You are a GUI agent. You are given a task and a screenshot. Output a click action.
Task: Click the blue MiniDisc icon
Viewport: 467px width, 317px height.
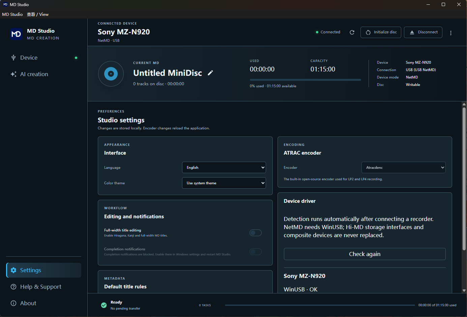coord(111,74)
